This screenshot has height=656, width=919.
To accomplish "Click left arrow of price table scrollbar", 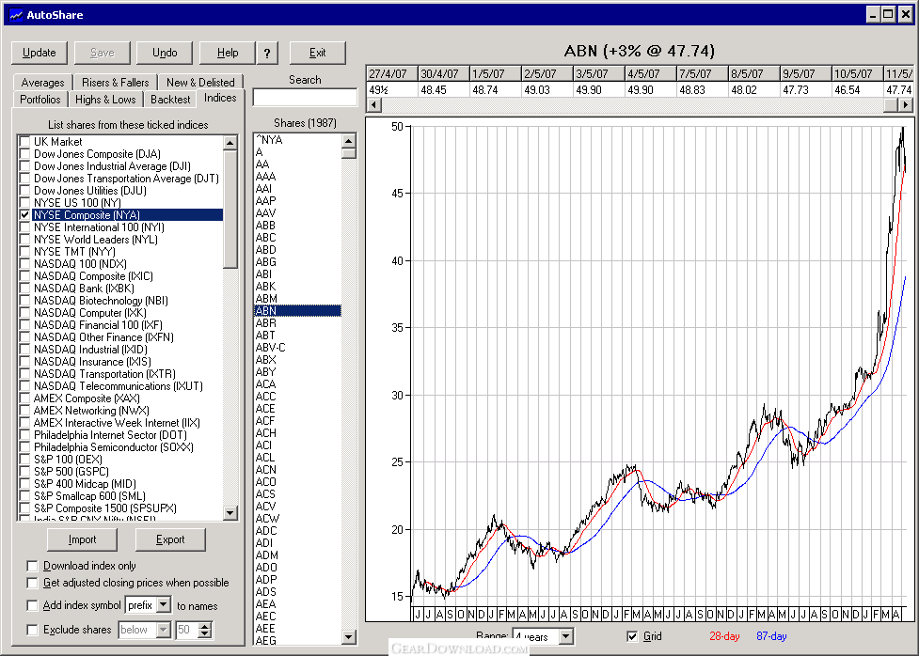I will tap(374, 105).
